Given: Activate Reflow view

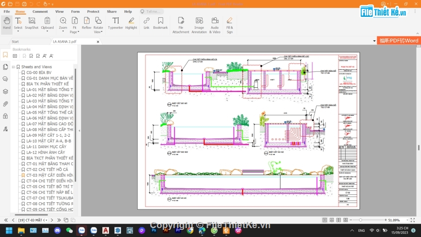Looking at the screenshot, I should 86,24.
